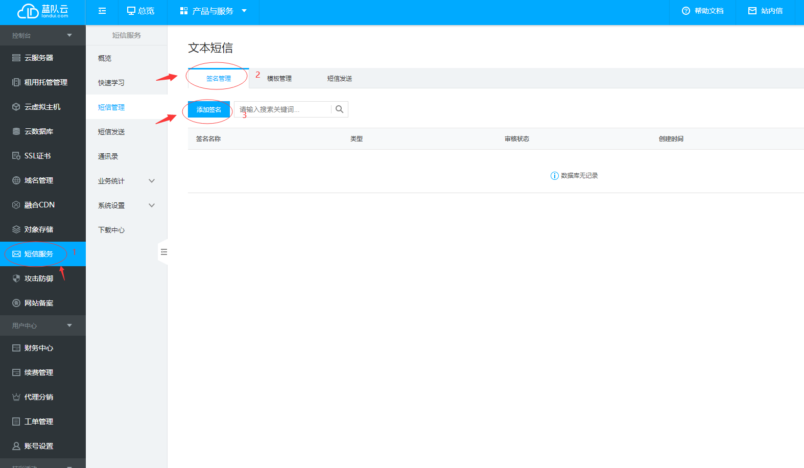The height and width of the screenshot is (468, 804).
Task: Toggle the sidebar collapse icon in header
Action: click(x=102, y=11)
